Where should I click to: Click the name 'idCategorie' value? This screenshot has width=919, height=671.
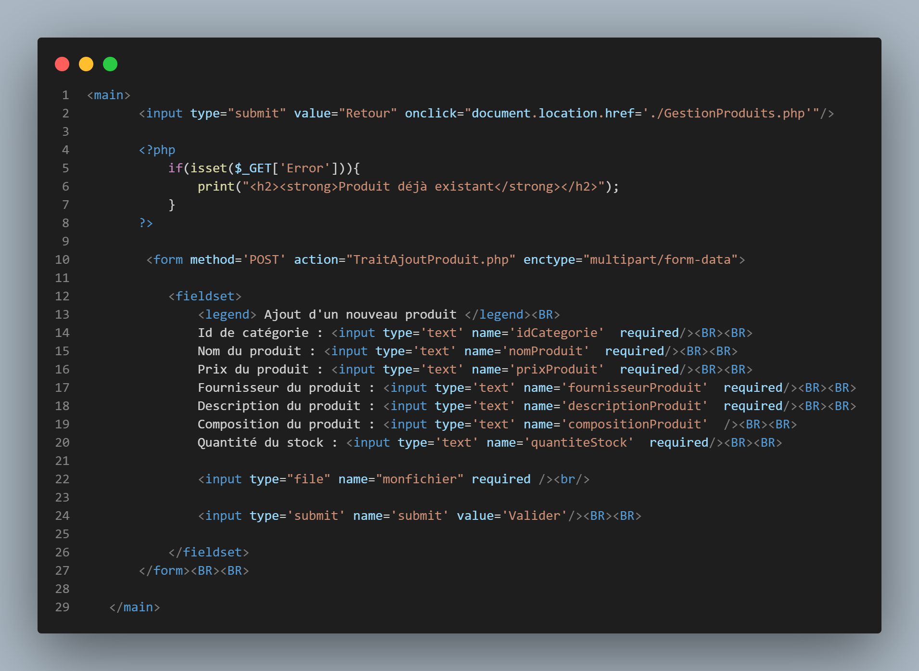557,333
